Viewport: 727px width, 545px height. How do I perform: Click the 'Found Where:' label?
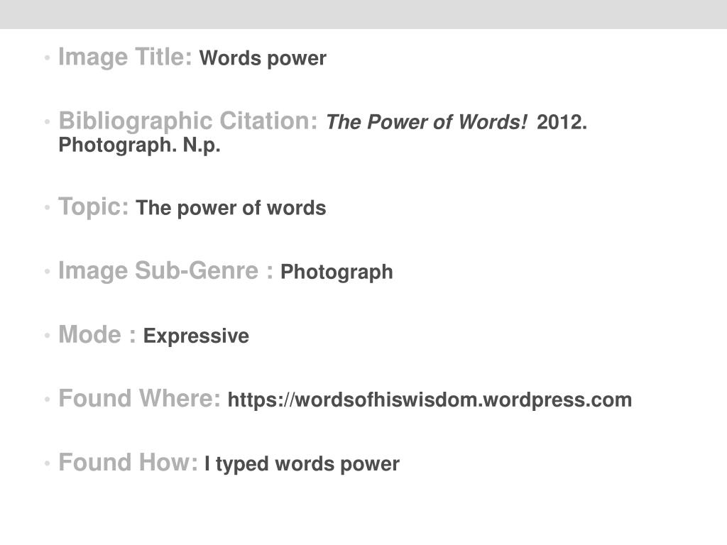[139, 399]
